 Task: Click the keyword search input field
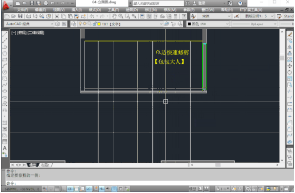[x=158, y=3]
